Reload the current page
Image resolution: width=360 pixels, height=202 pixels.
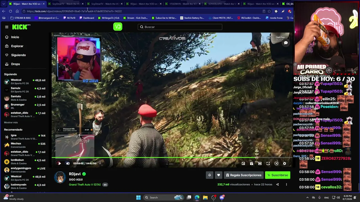(10, 11)
